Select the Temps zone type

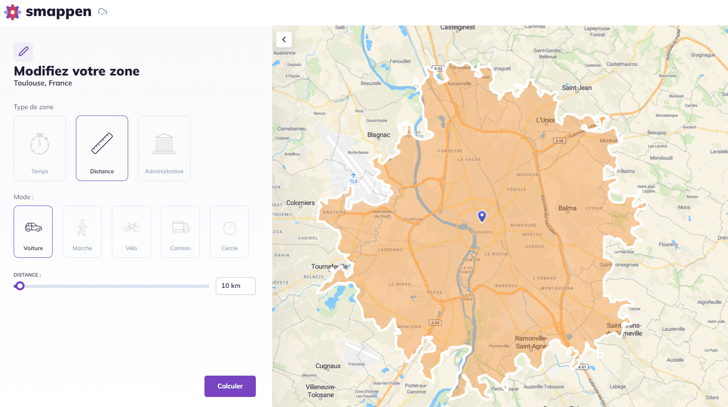[40, 148]
